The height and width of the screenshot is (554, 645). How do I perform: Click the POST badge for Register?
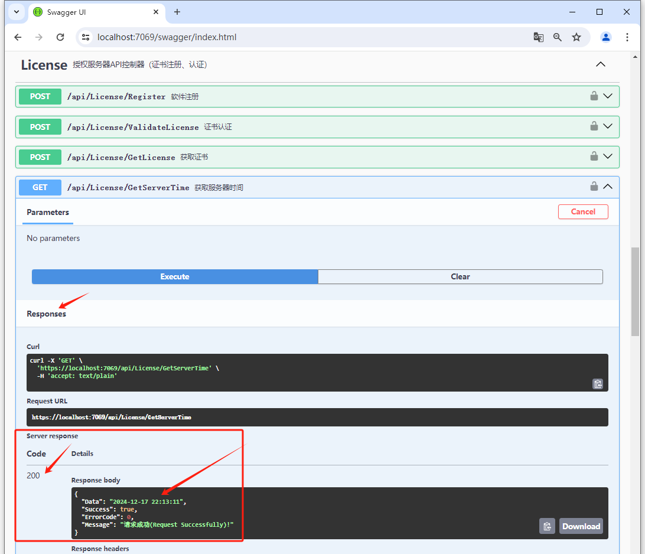(x=40, y=96)
